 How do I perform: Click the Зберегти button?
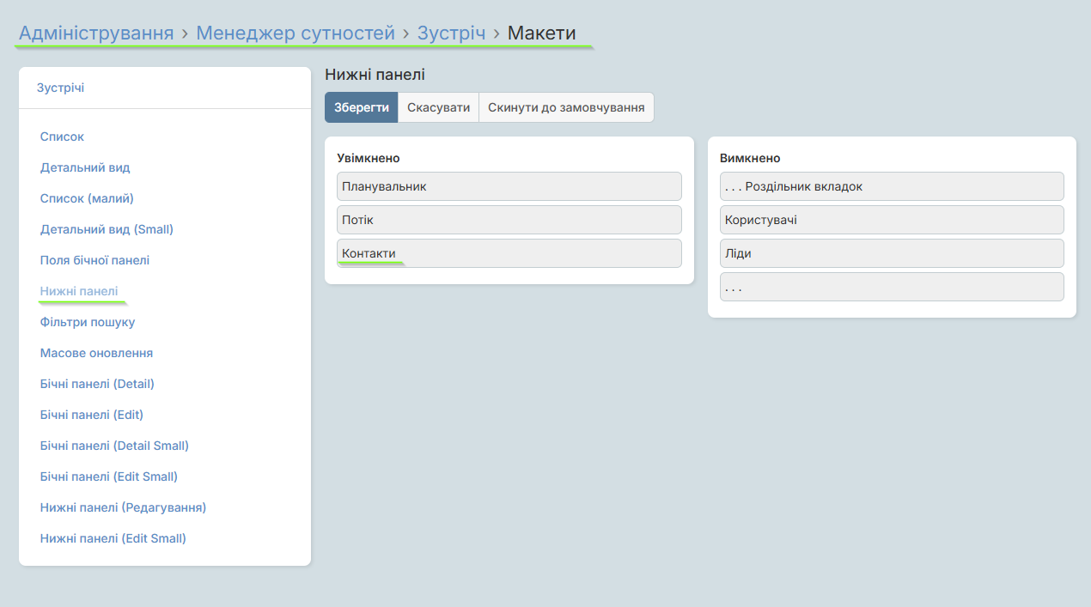[361, 108]
